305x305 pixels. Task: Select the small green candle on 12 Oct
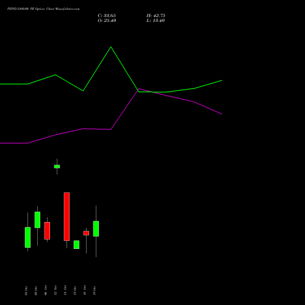[x=57, y=167]
